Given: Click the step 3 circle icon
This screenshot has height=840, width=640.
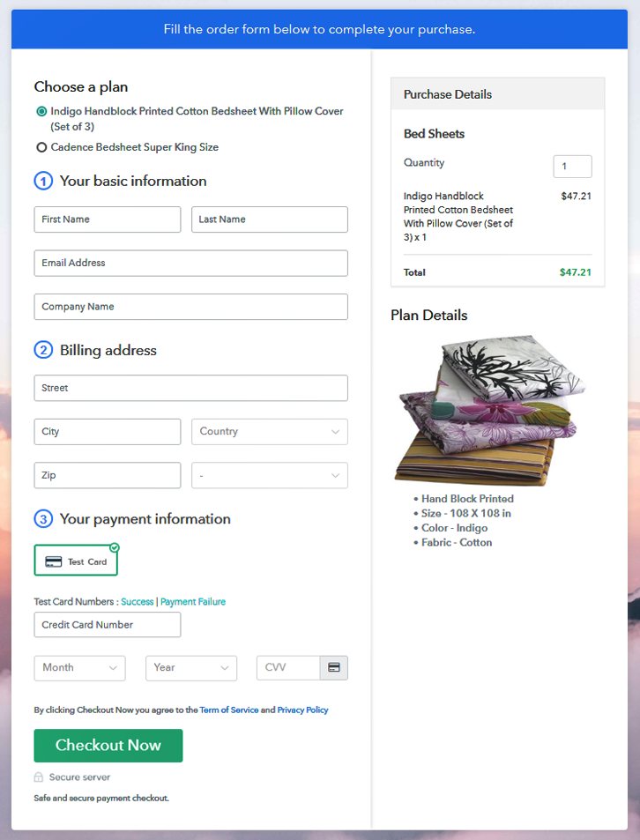Looking at the screenshot, I should [43, 519].
